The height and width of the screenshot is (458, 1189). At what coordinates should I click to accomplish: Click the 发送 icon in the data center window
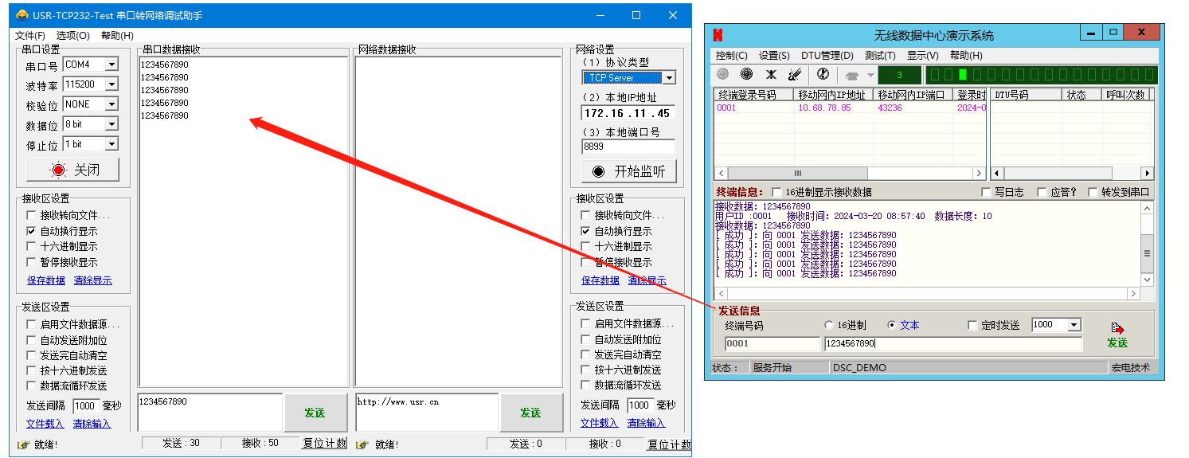pos(1117,335)
